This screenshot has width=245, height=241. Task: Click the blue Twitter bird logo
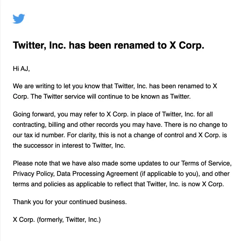pos(19,19)
